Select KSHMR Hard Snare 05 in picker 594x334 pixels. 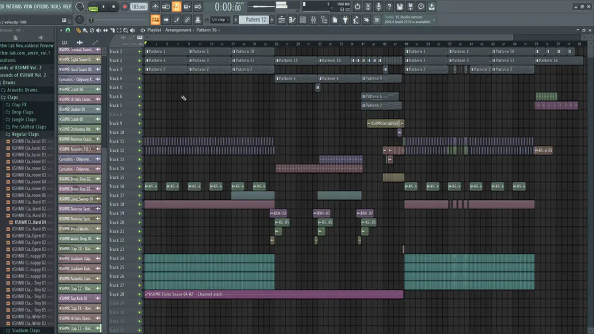click(80, 69)
